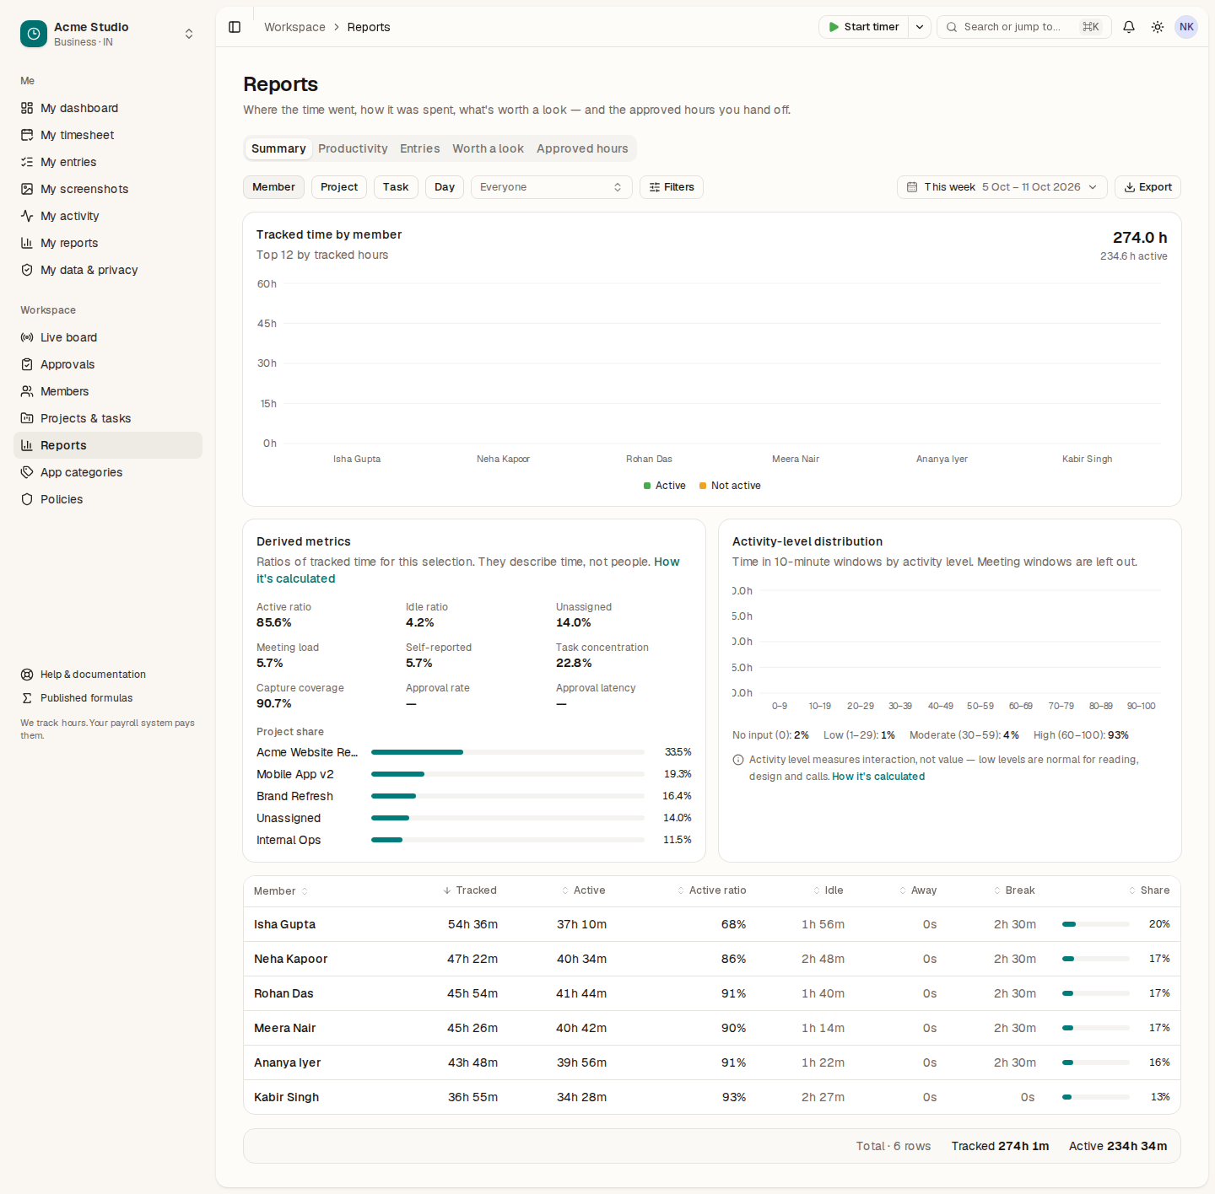
Task: Open the Live board
Action: pos(108,337)
